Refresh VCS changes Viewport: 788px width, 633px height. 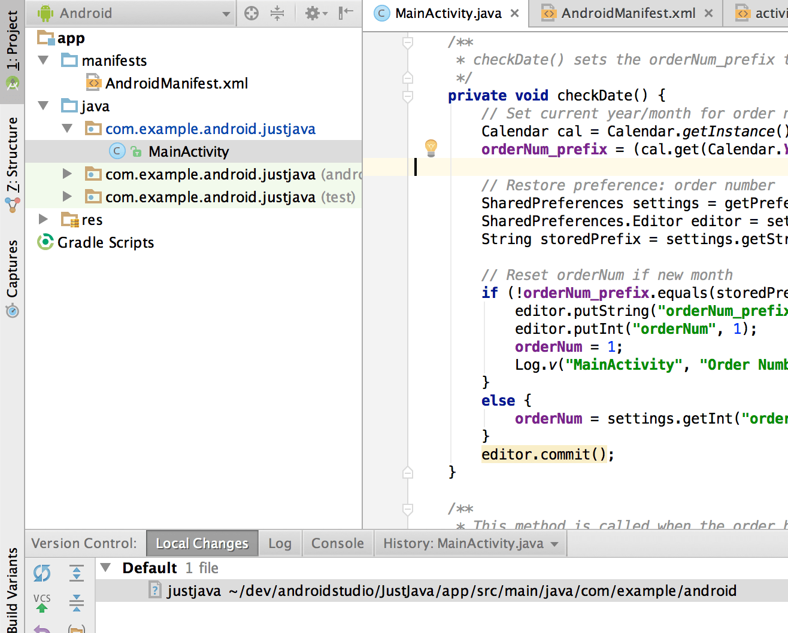point(42,573)
